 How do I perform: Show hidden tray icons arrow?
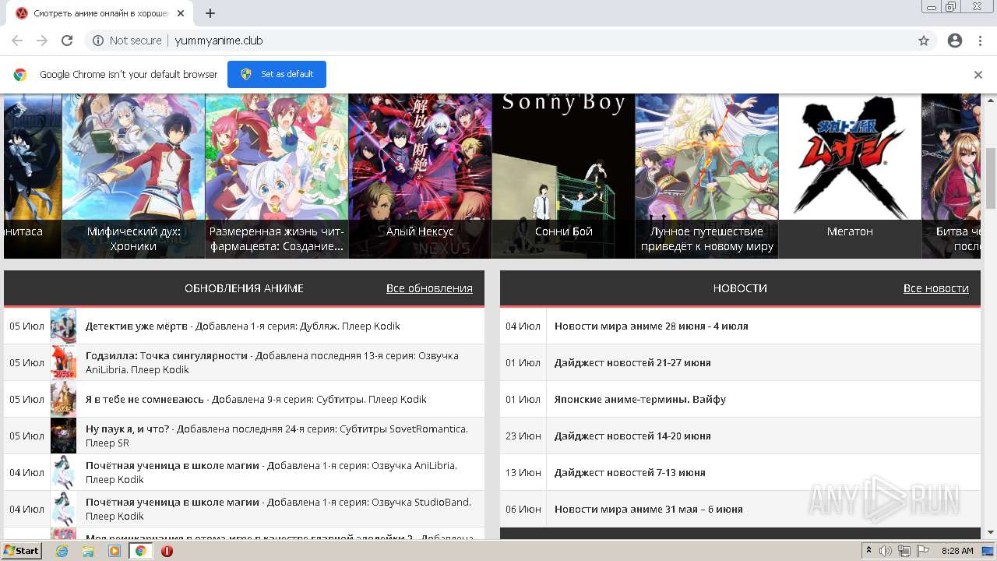pyautogui.click(x=868, y=551)
